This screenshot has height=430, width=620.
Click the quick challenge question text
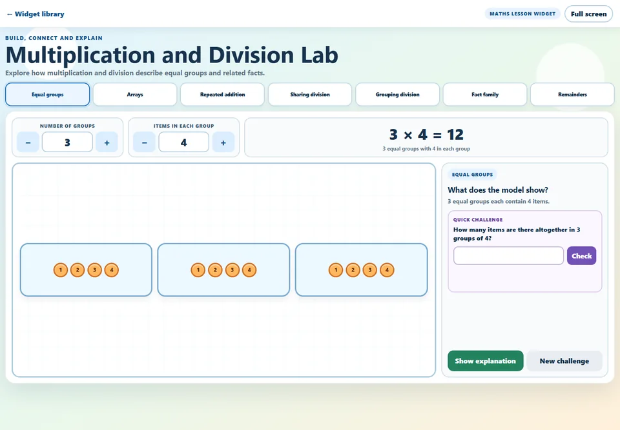click(517, 234)
